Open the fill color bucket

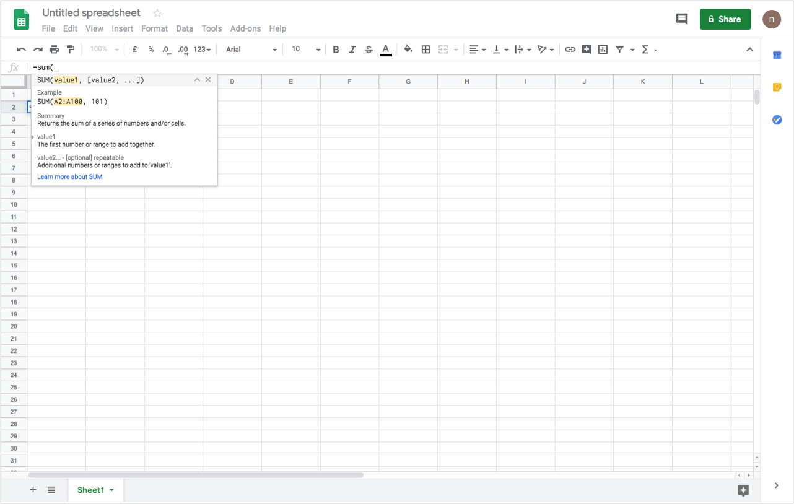408,50
